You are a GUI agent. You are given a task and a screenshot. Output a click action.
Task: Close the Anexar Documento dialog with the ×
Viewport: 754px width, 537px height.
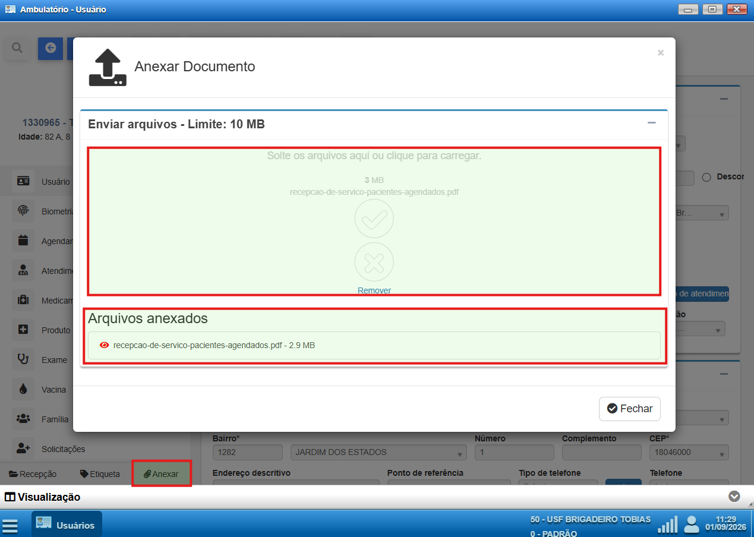[x=661, y=52]
